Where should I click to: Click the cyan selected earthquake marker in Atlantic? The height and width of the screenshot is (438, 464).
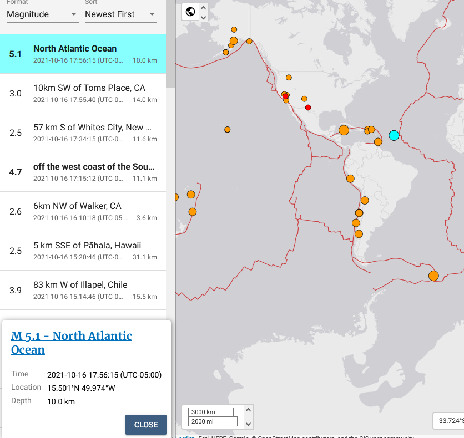[x=394, y=135]
